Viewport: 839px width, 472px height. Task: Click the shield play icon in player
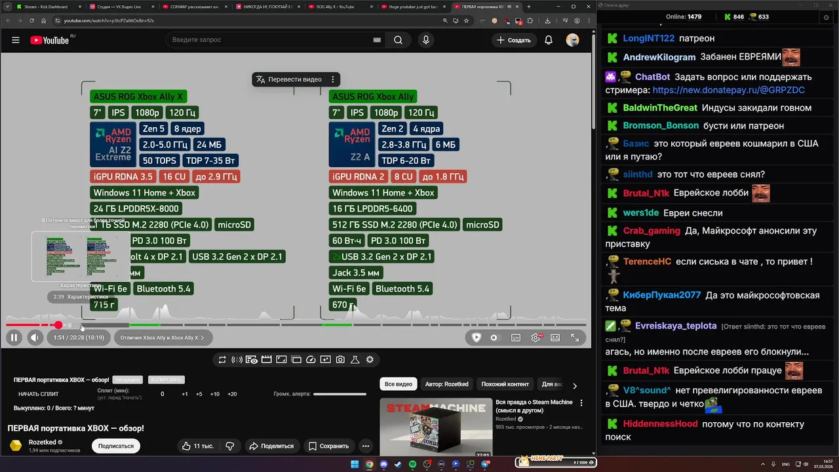click(477, 338)
